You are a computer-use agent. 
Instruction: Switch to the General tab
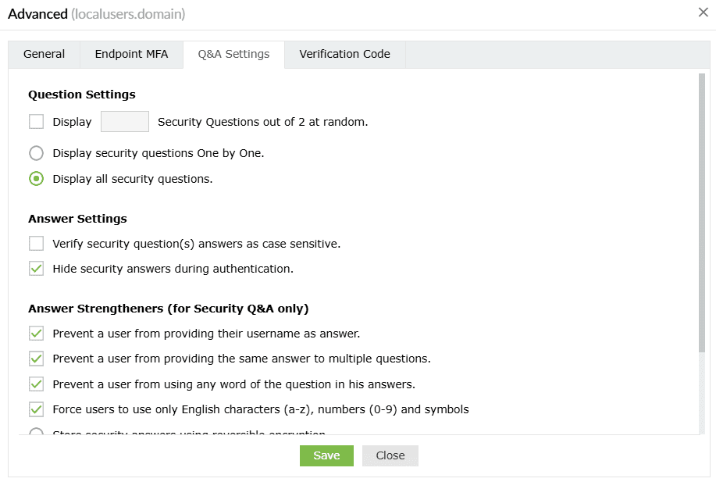point(44,54)
